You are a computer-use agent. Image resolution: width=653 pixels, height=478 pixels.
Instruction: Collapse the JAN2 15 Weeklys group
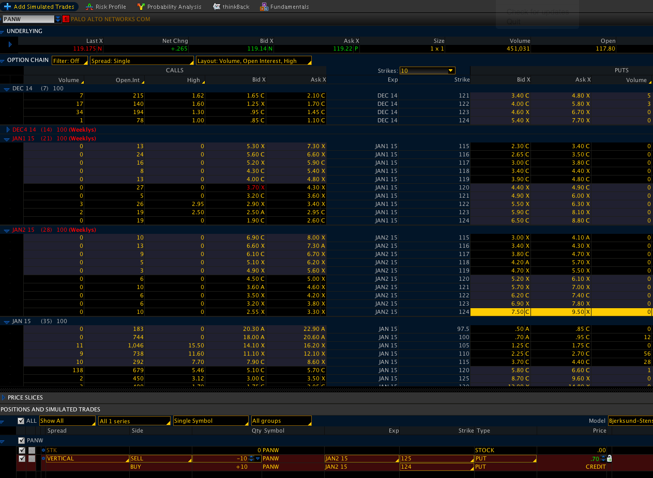tap(7, 230)
